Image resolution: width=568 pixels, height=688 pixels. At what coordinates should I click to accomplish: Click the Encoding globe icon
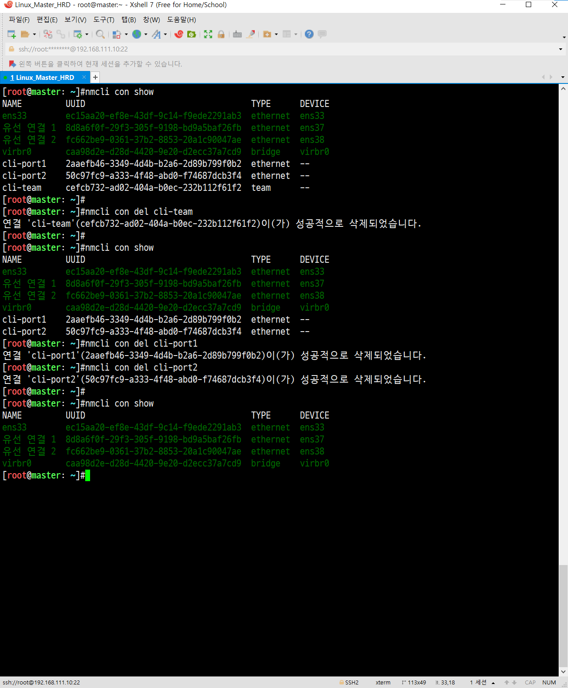137,34
